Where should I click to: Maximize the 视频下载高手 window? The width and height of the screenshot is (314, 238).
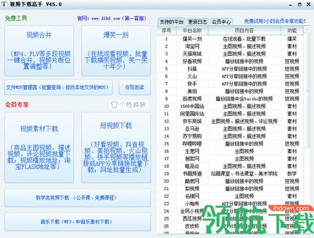click(300, 4)
